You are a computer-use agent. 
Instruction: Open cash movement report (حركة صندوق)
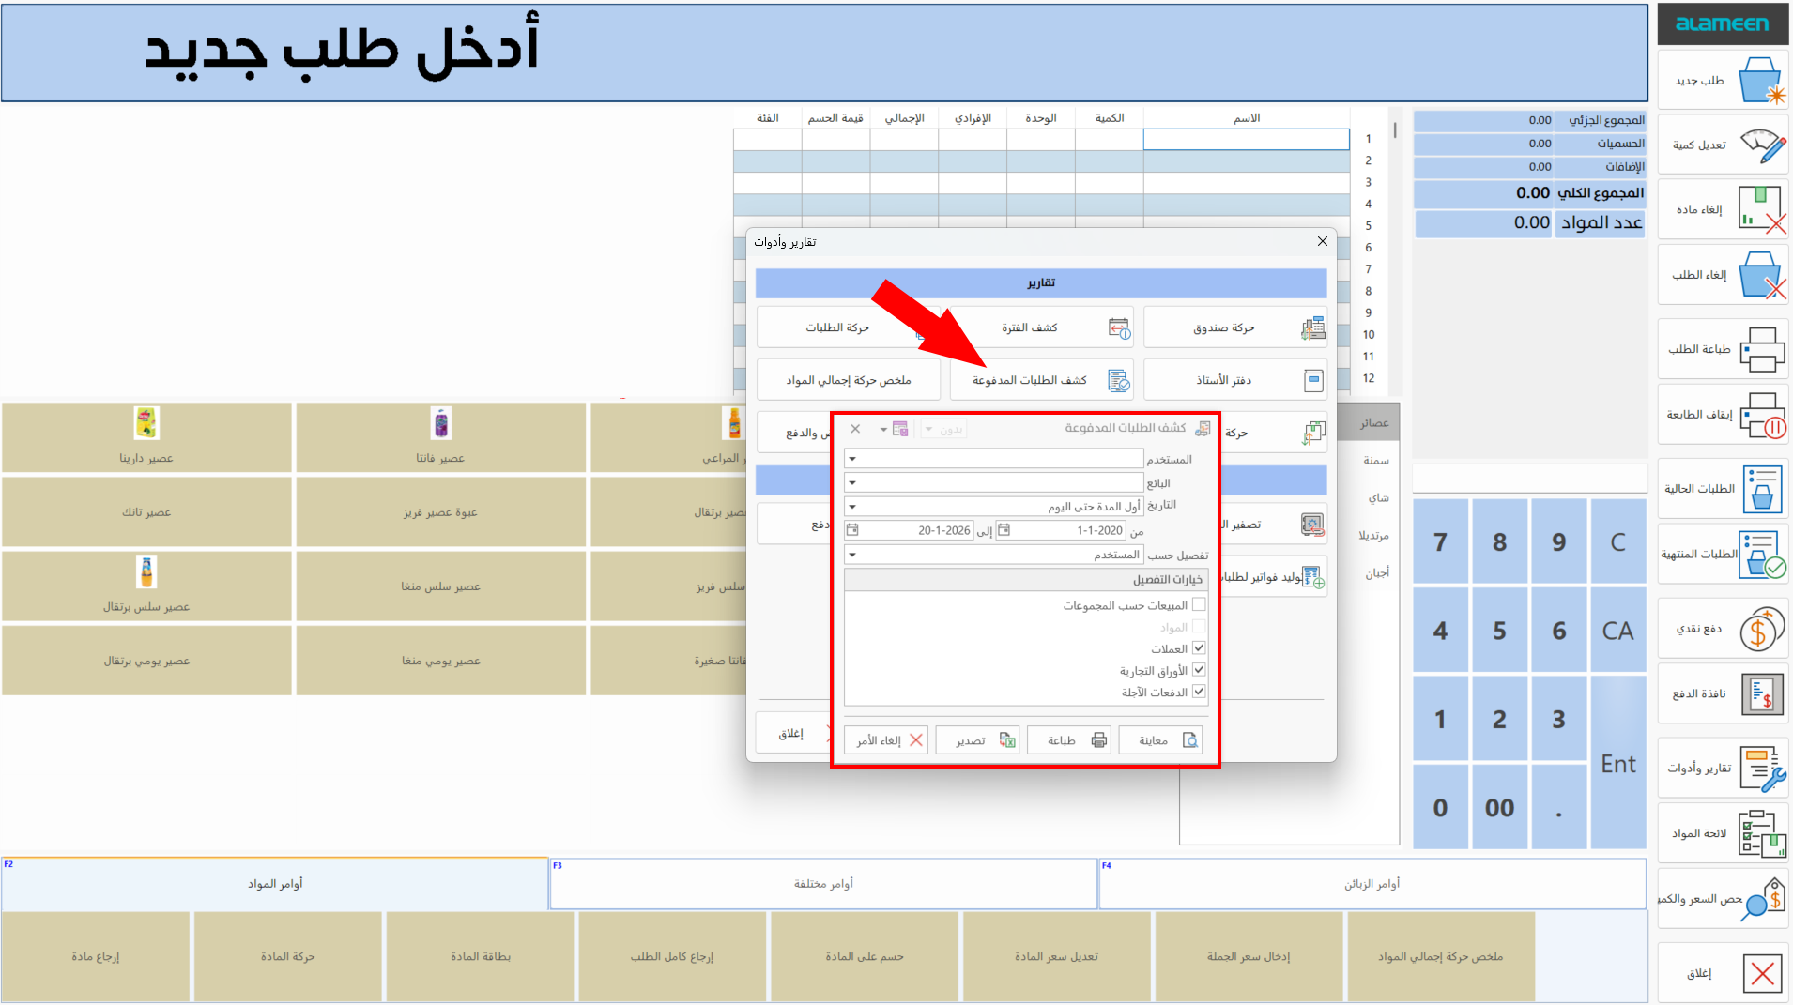(x=1234, y=327)
